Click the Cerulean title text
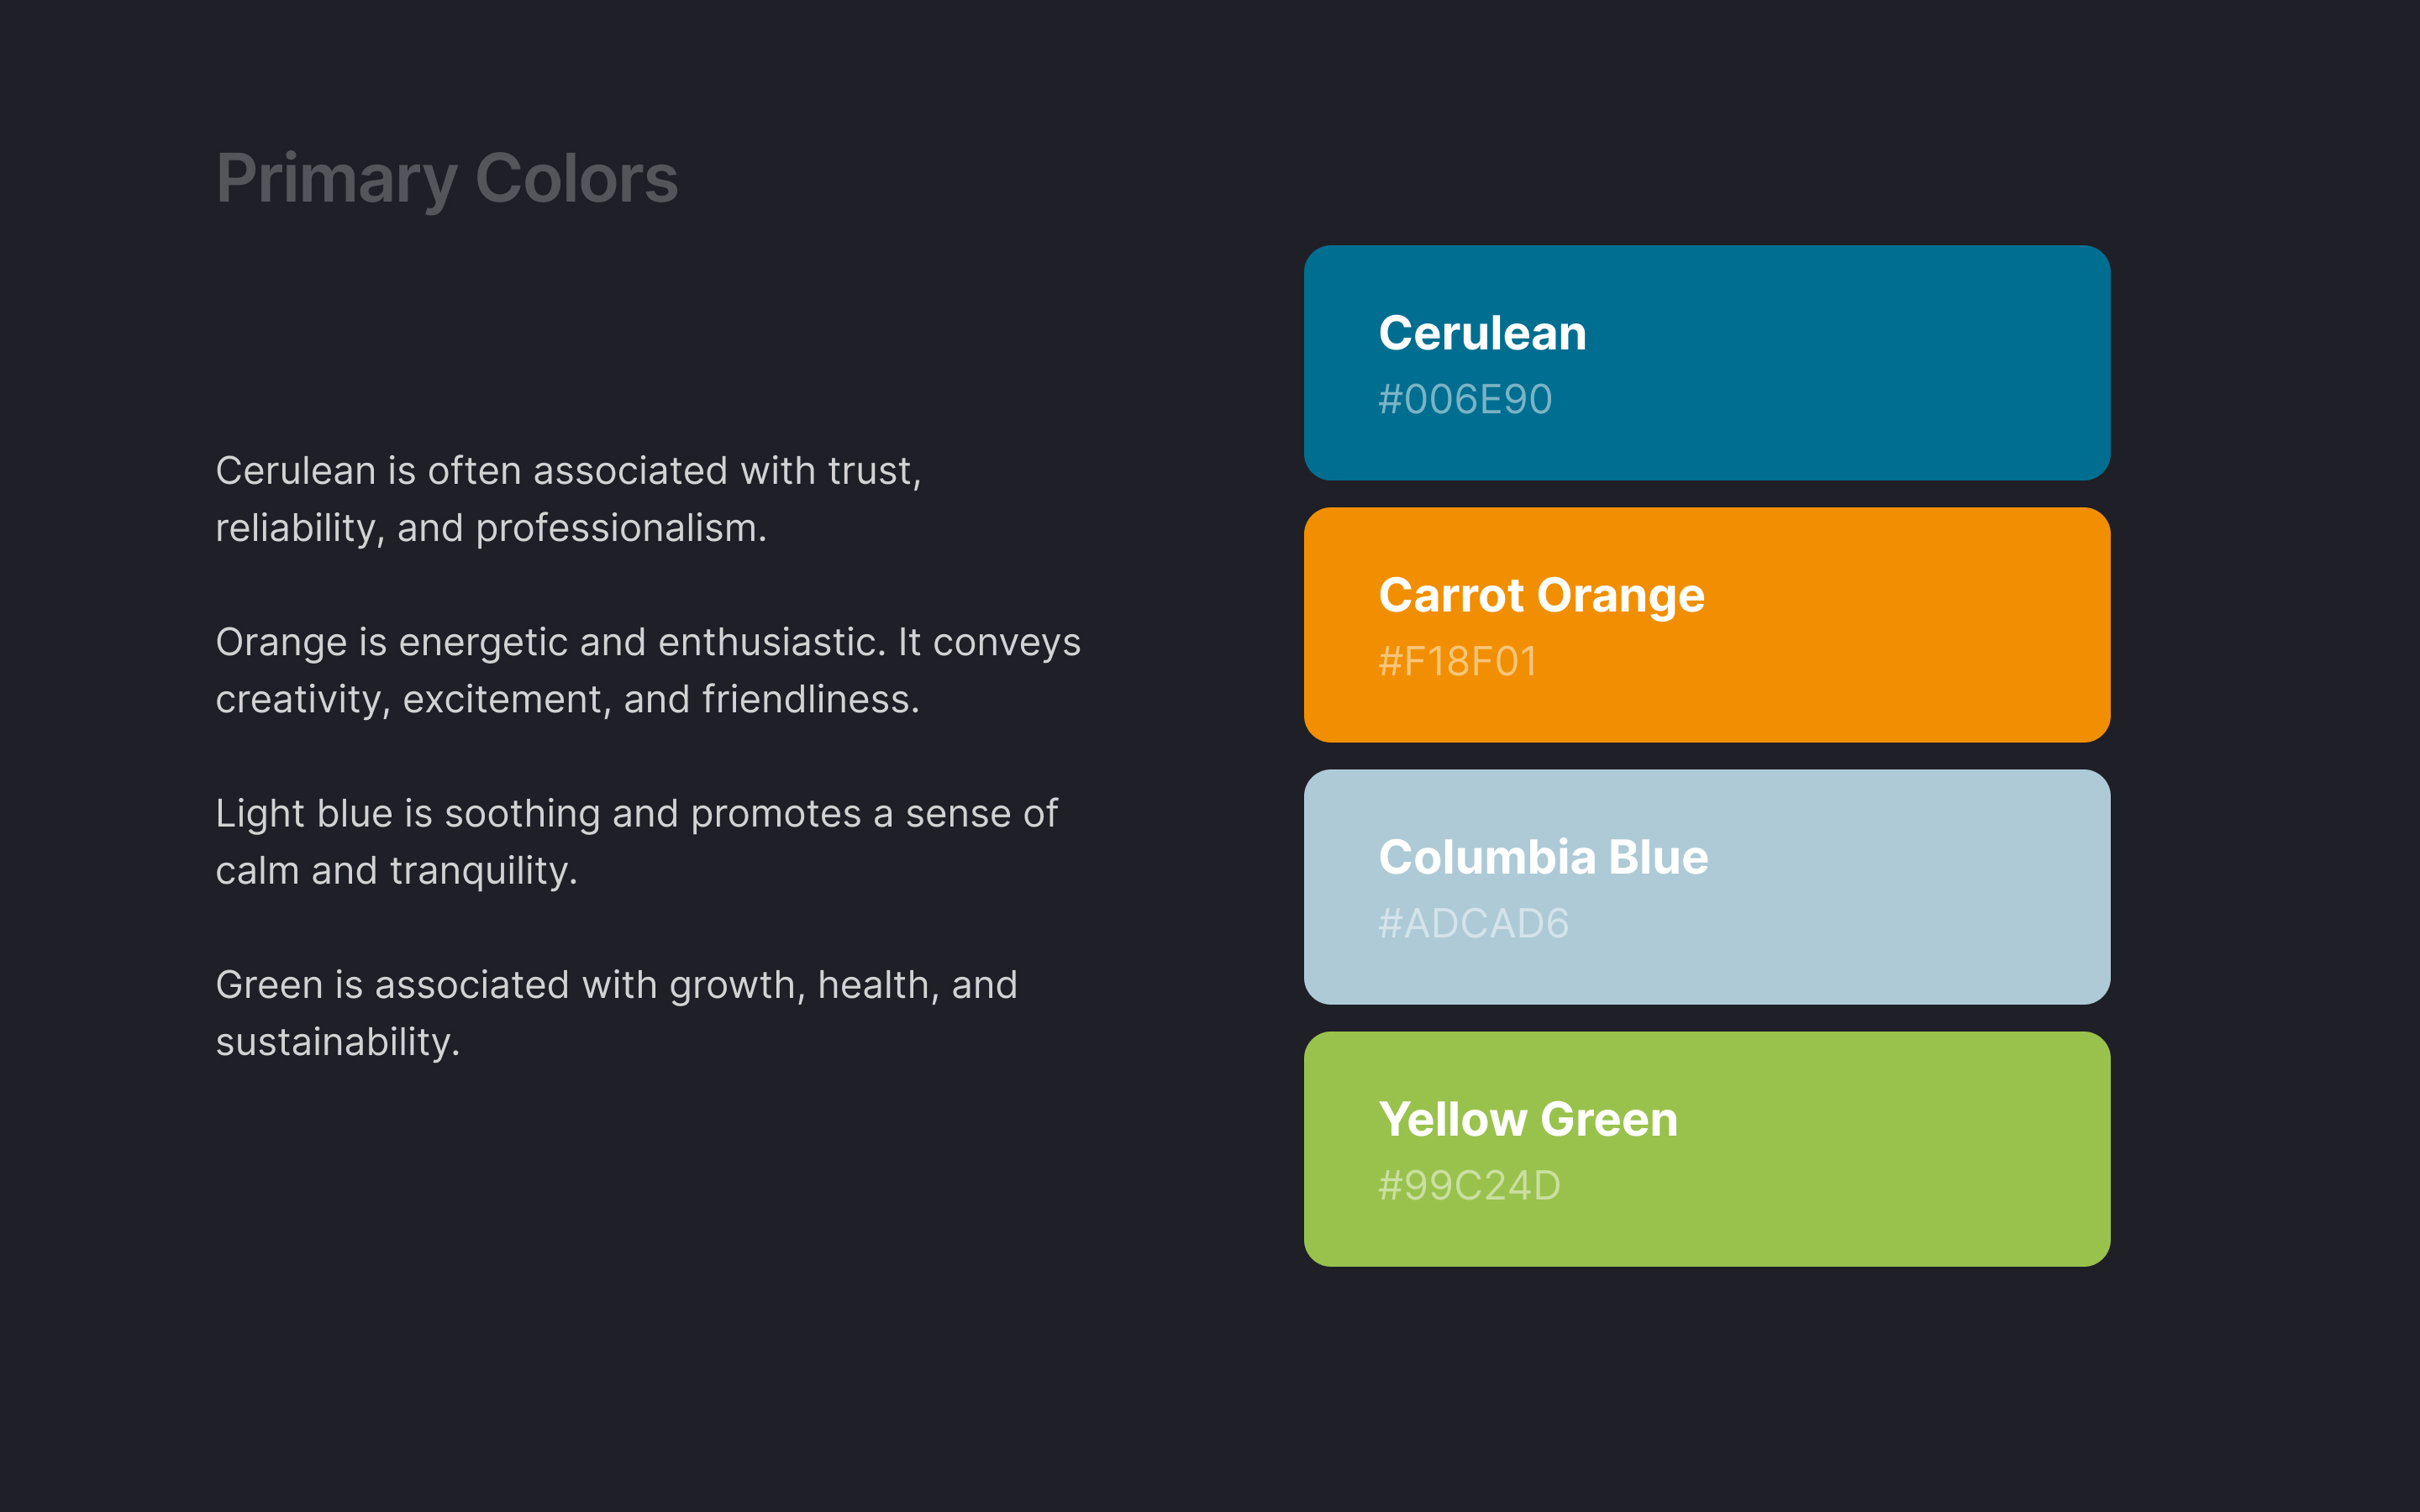 (x=1482, y=333)
